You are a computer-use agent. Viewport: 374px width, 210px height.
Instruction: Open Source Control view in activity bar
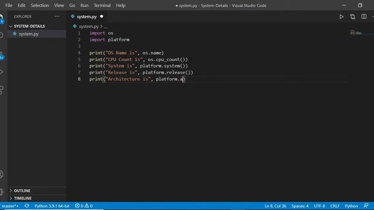(2, 56)
